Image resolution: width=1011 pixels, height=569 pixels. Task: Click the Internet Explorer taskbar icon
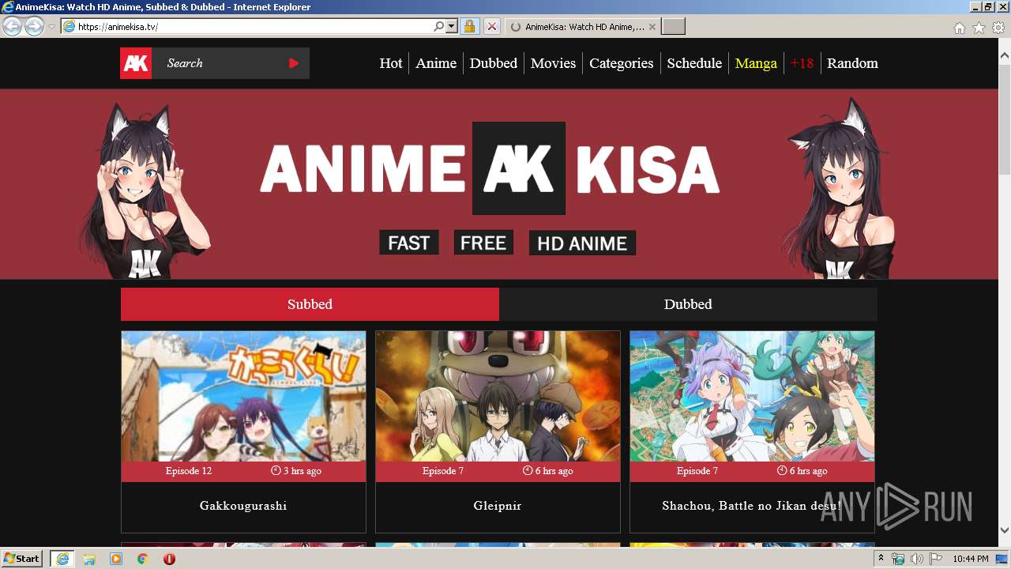[x=62, y=559]
